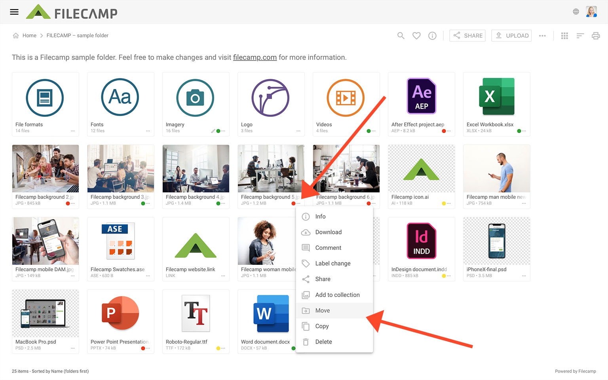Open the Fonts folder
Image resolution: width=608 pixels, height=380 pixels.
click(x=120, y=97)
